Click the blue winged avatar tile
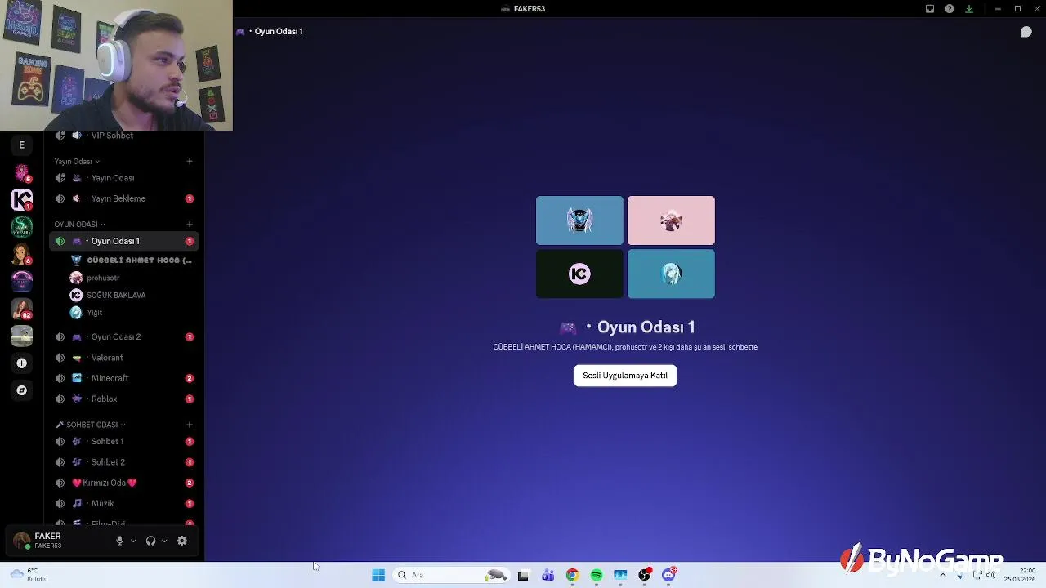This screenshot has height=588, width=1046. coord(579,220)
